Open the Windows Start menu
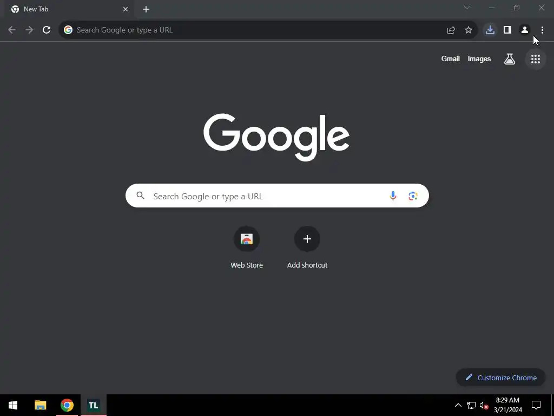This screenshot has height=416, width=554. point(13,405)
